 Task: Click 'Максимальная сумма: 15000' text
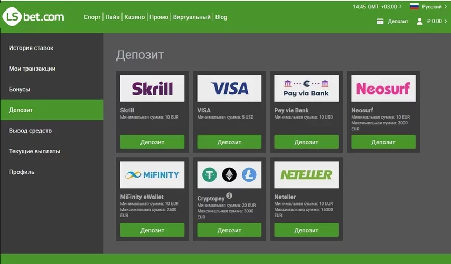(x=304, y=210)
